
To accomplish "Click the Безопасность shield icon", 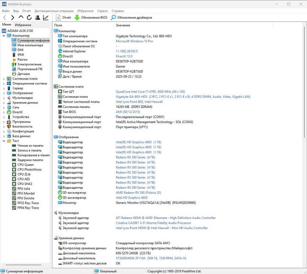I will coord(9,127).
